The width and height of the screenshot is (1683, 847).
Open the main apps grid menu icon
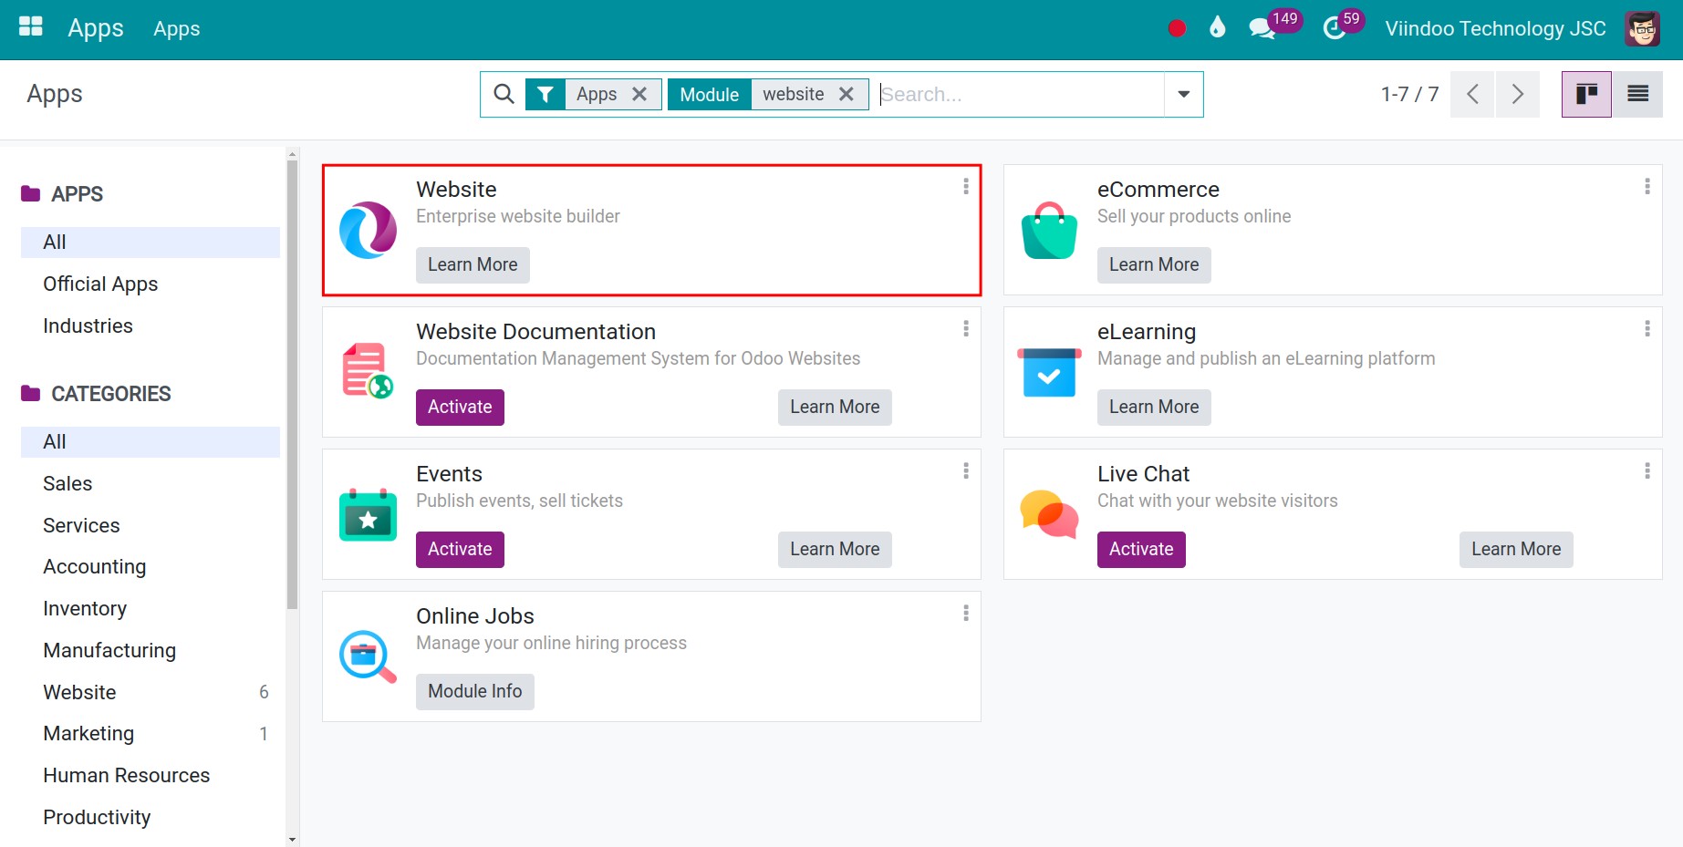coord(31,26)
